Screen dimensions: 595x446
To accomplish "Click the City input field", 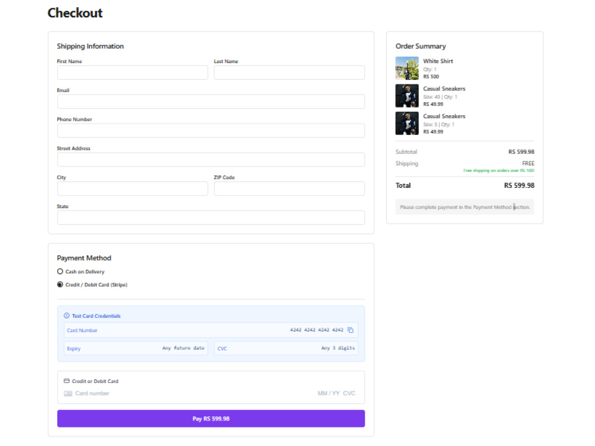I will (x=133, y=189).
